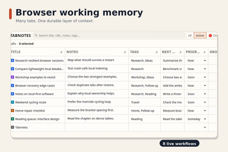Click the Travel tags cell
Screen dimensions: 228x152
[145, 102]
